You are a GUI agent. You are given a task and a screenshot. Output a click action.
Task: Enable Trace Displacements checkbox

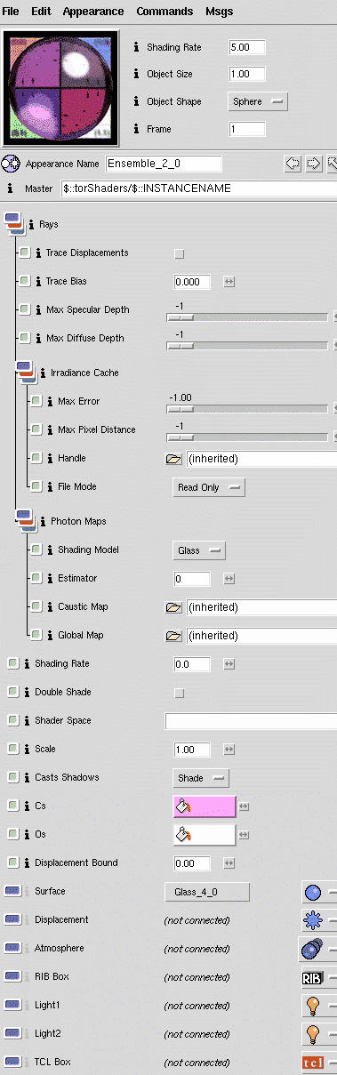[x=180, y=253]
